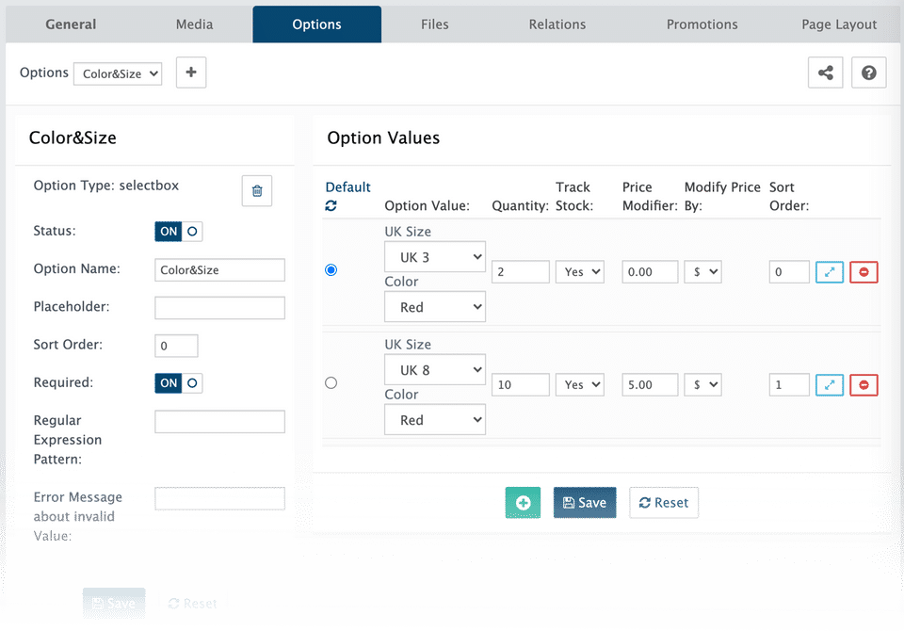This screenshot has width=904, height=631.
Task: Open the help question mark icon
Action: click(x=868, y=73)
